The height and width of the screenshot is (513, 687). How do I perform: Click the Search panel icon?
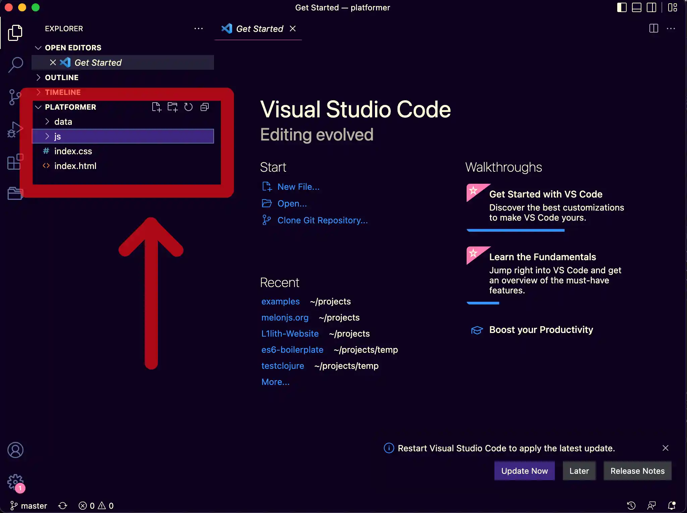click(x=15, y=65)
